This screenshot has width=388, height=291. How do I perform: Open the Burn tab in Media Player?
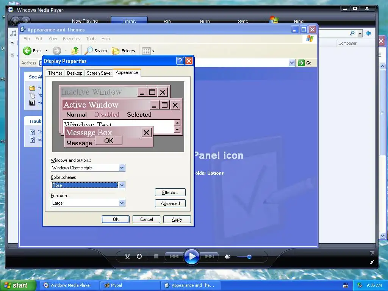point(205,21)
